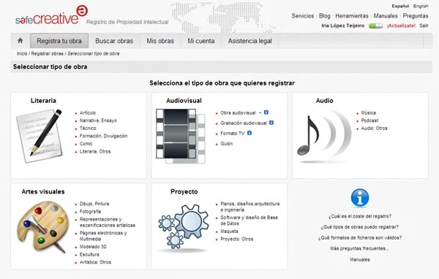
Task: Open ¿Cuál es el coste del registro?
Action: pyautogui.click(x=360, y=216)
